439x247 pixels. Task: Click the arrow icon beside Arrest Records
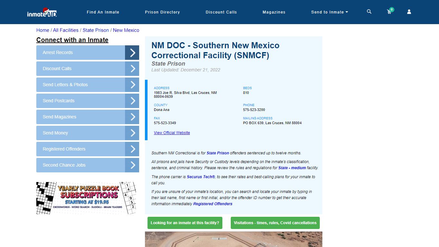(132, 52)
